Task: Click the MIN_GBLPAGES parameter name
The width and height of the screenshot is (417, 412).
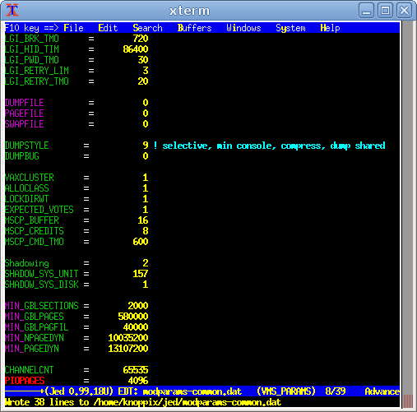Action: pyautogui.click(x=35, y=317)
